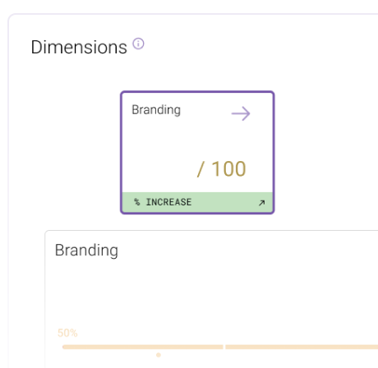Click the diagonal arrow in the Increase bar

pyautogui.click(x=261, y=203)
